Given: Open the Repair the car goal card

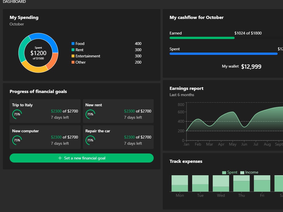Looking at the screenshot, I should 118,137.
